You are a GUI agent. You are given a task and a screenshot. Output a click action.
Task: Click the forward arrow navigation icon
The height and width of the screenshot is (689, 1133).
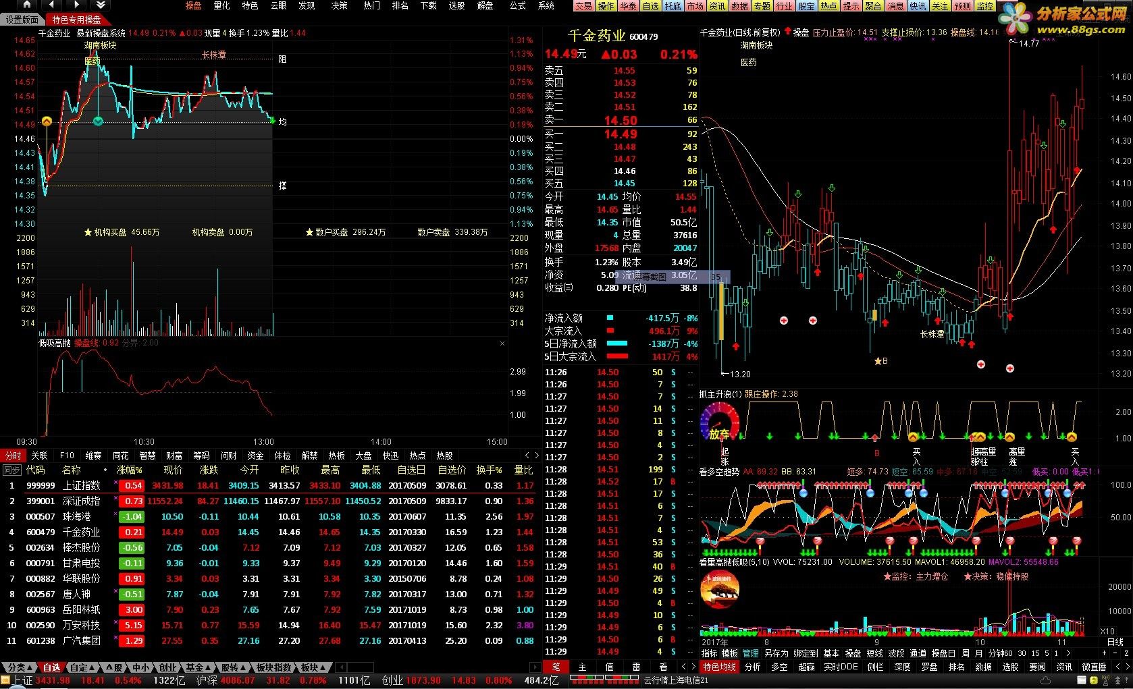75,5
